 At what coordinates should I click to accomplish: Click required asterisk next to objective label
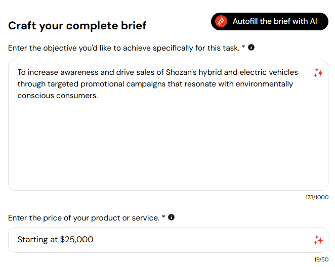click(x=243, y=47)
